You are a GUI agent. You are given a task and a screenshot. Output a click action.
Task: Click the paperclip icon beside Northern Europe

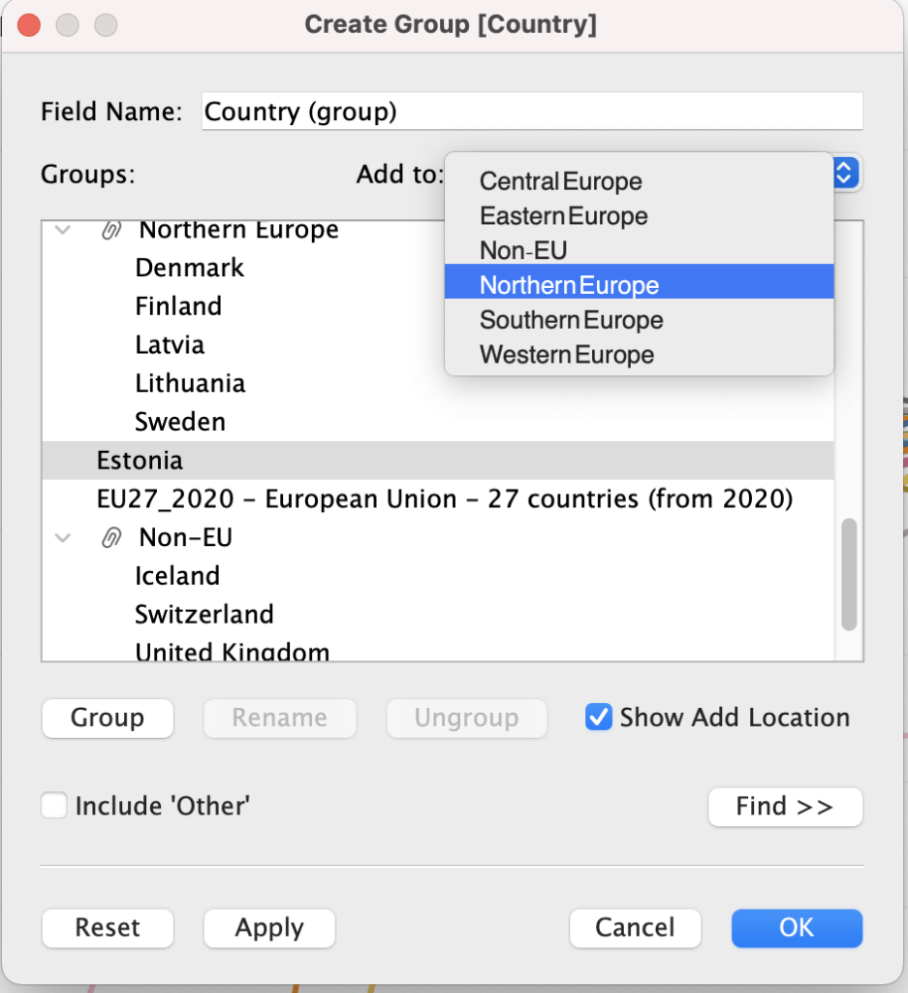click(111, 231)
